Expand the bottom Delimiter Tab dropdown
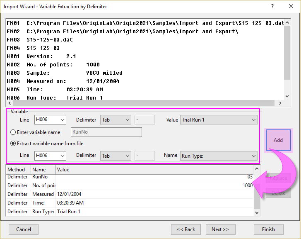Viewport: 301px width, 239px height. 116,156
